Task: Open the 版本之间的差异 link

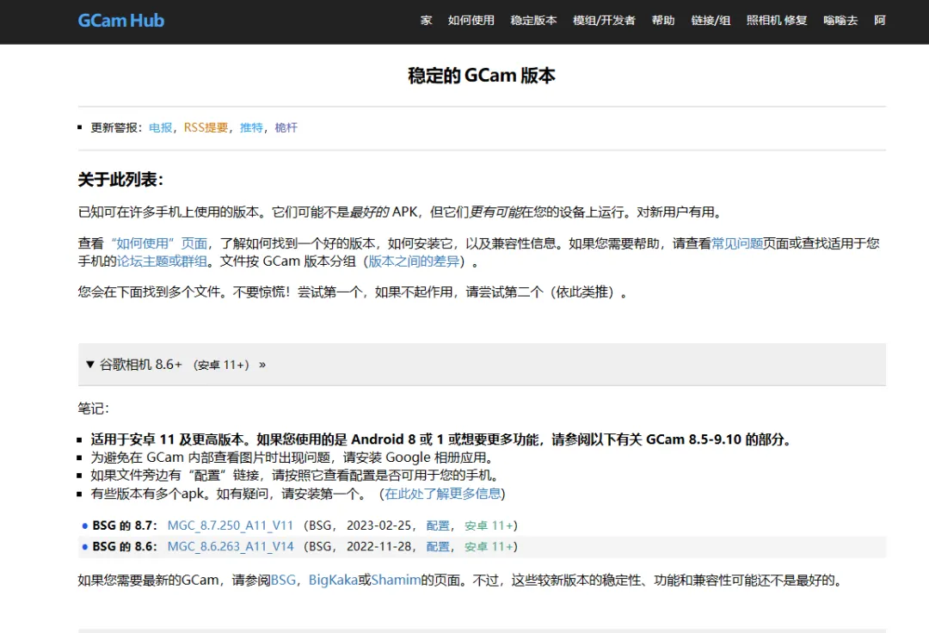Action: pyautogui.click(x=414, y=261)
